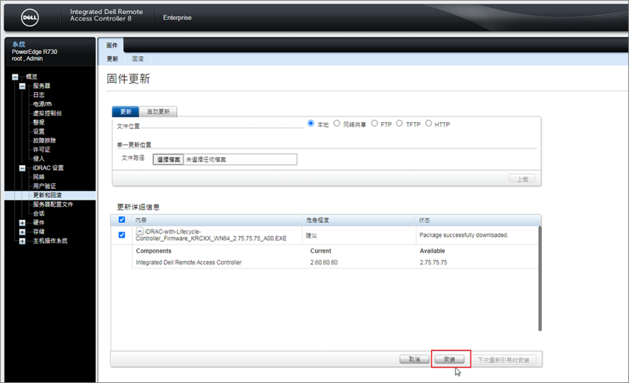Select the 网络共享 radio option

[337, 124]
